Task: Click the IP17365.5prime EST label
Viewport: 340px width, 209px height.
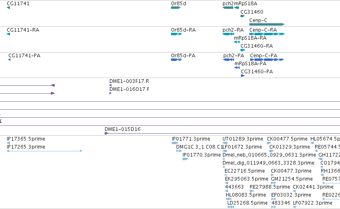Action: [26, 139]
